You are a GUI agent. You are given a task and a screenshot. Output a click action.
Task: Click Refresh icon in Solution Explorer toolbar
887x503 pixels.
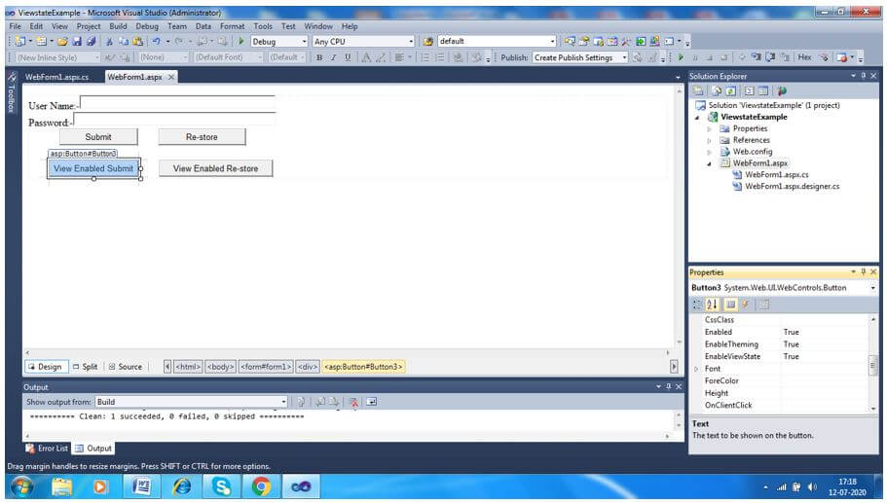click(x=731, y=91)
